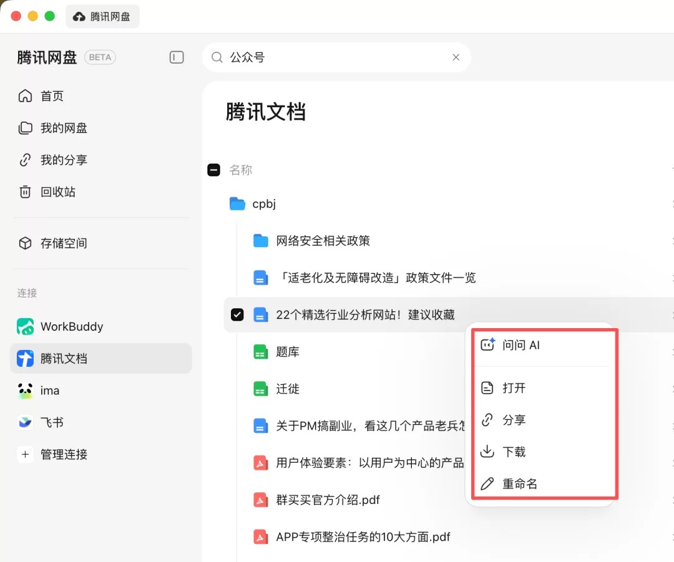Click the WorkBuddy app icon
This screenshot has height=562, width=674.
[25, 327]
